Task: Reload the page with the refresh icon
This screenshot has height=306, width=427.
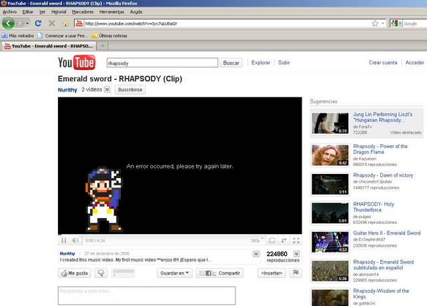Action: [x=38, y=23]
